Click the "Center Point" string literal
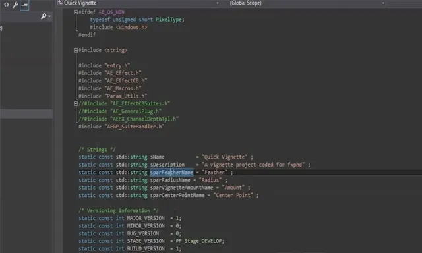Image resolution: width=422 pixels, height=253 pixels. [233, 195]
